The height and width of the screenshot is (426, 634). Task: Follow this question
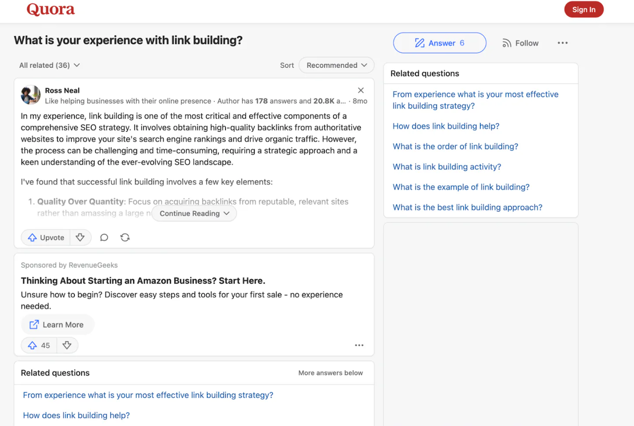tap(520, 43)
